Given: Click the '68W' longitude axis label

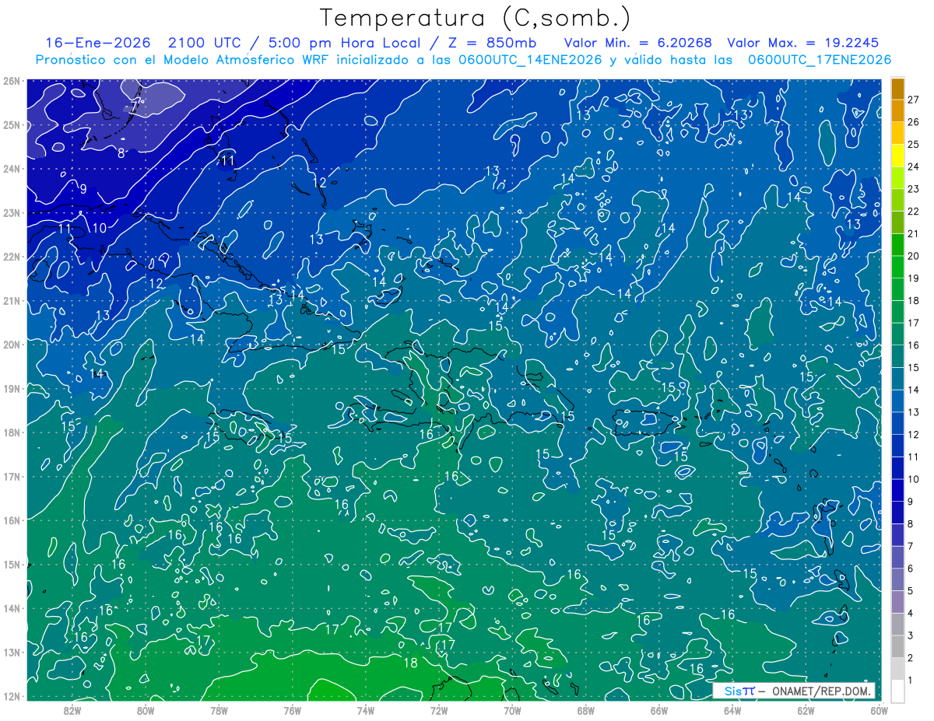Looking at the screenshot, I should (x=585, y=709).
